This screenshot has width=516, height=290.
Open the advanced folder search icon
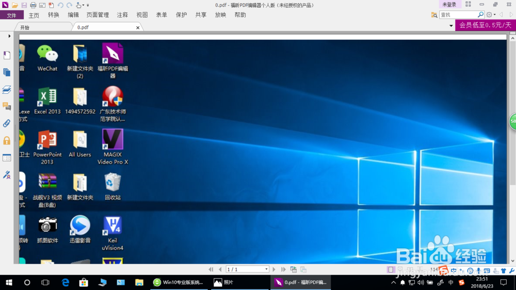[434, 15]
